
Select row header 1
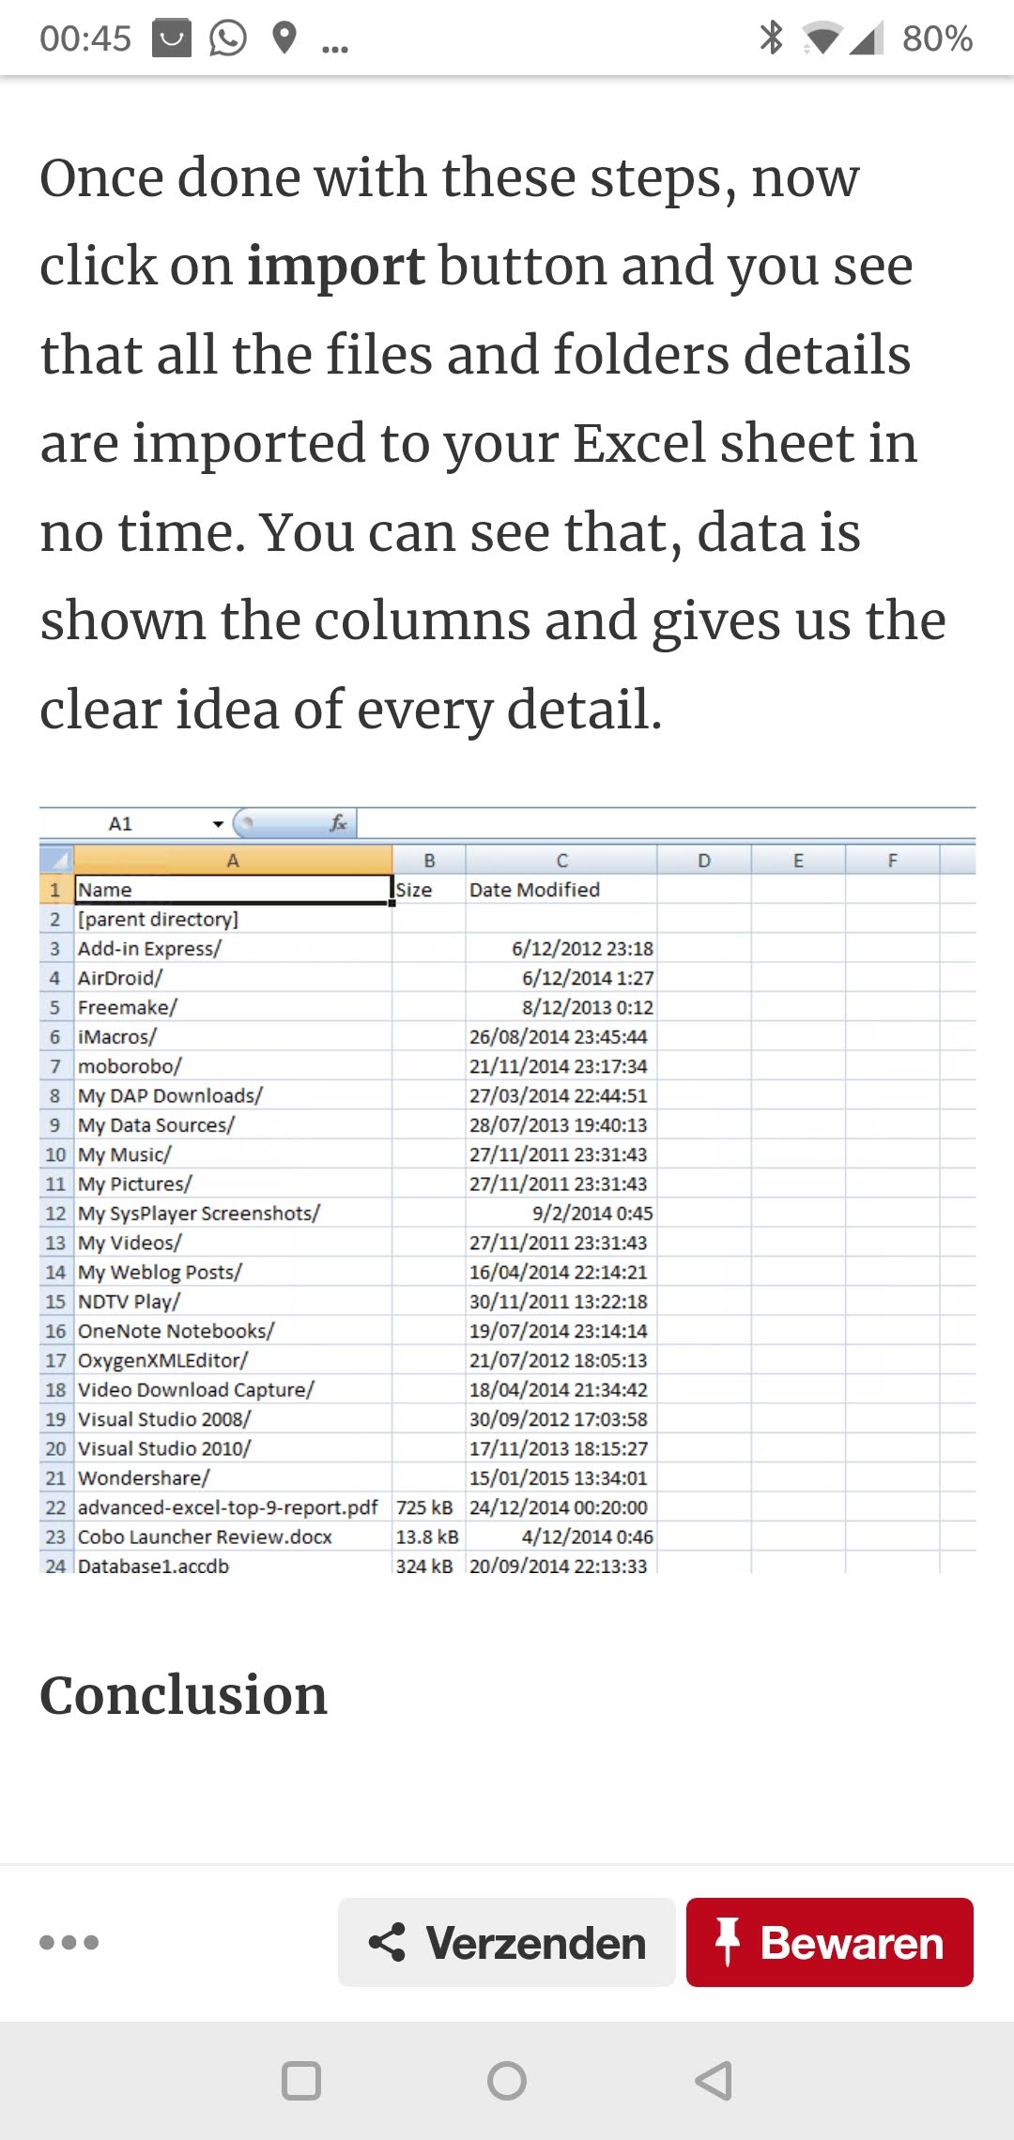[x=55, y=890]
